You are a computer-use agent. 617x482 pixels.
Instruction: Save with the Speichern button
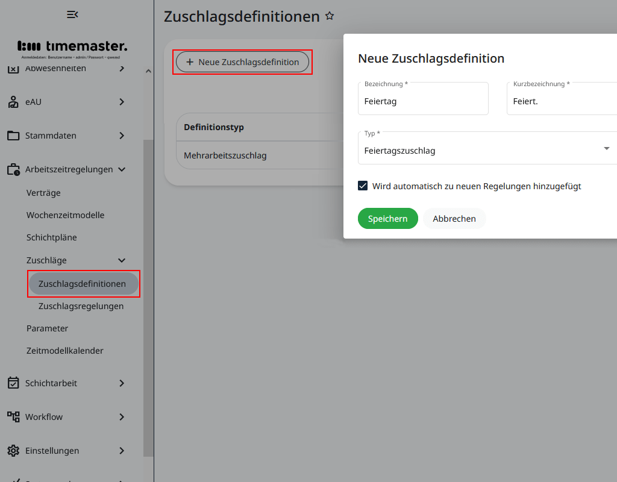387,219
